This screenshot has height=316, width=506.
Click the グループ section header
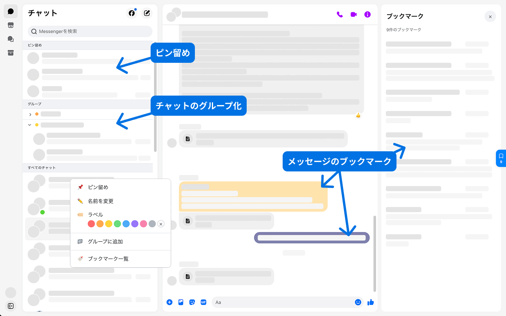[88, 104]
